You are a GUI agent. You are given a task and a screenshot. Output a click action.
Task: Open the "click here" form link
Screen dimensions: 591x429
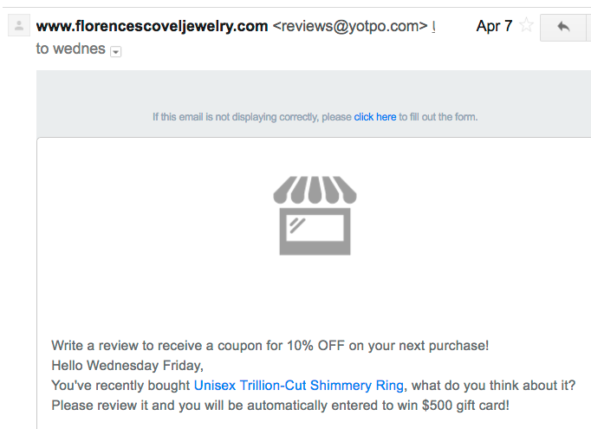[375, 117]
